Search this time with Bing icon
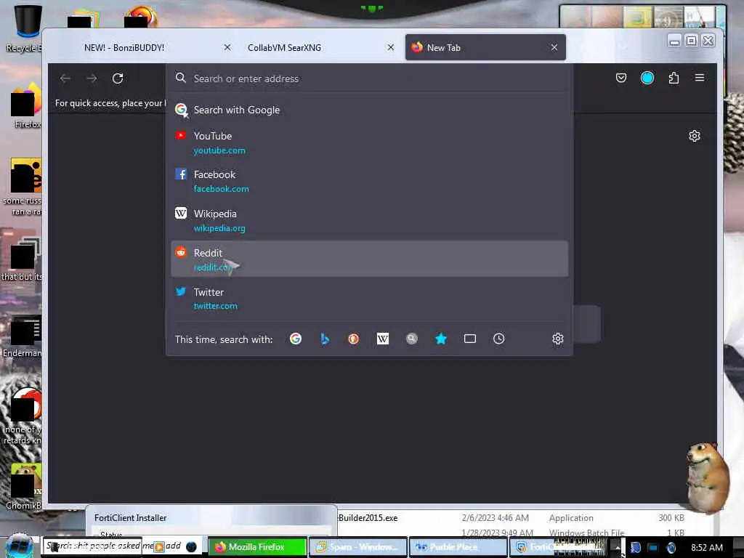 click(x=325, y=339)
